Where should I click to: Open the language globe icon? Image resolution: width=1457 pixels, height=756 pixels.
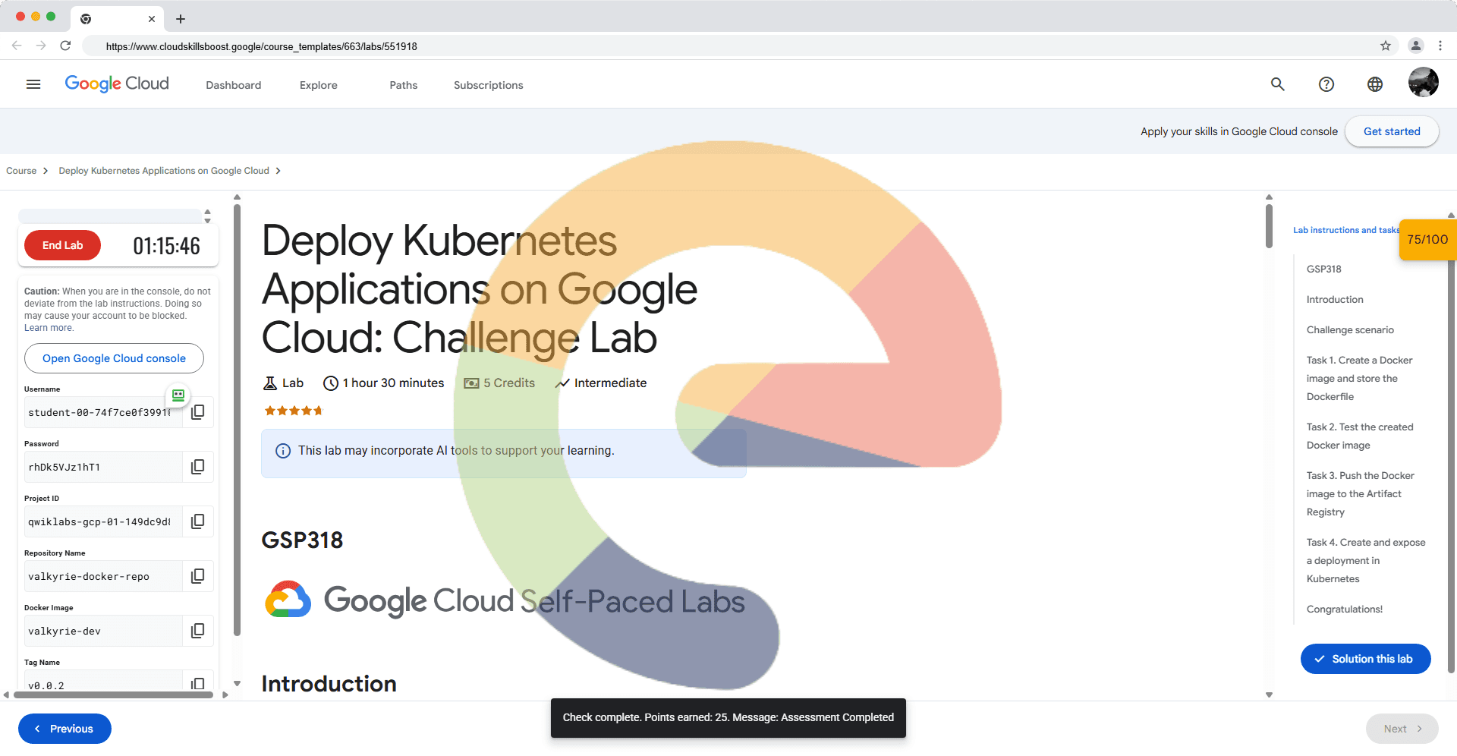click(1375, 84)
